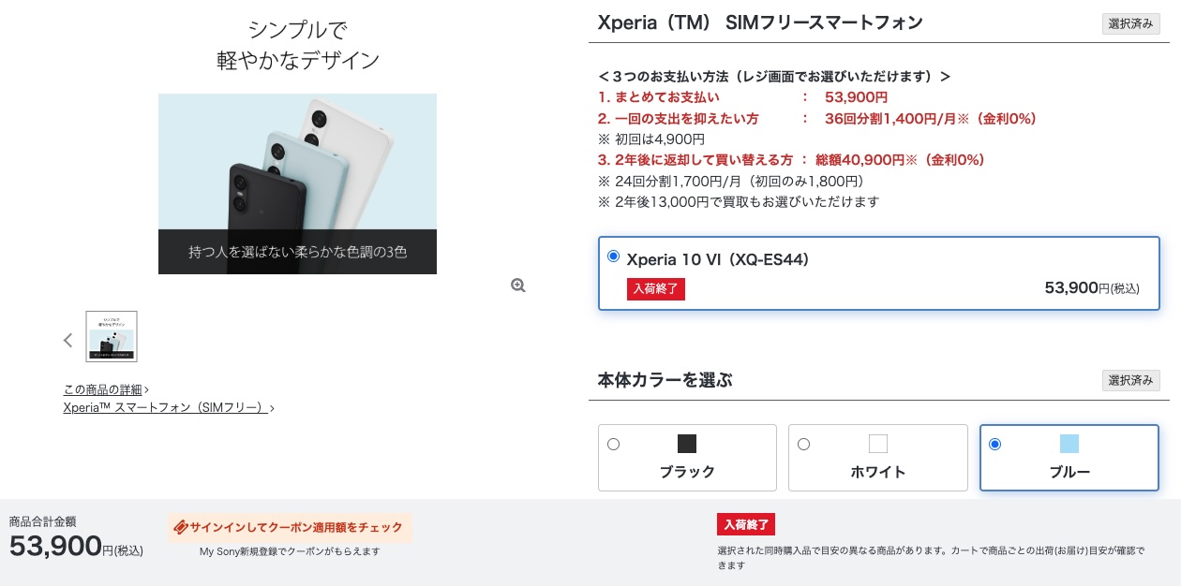
Task: Select the ホワイト color radio button
Action: pos(803,444)
